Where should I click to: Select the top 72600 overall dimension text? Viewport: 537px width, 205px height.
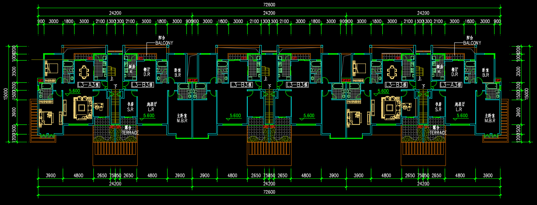[269, 4]
